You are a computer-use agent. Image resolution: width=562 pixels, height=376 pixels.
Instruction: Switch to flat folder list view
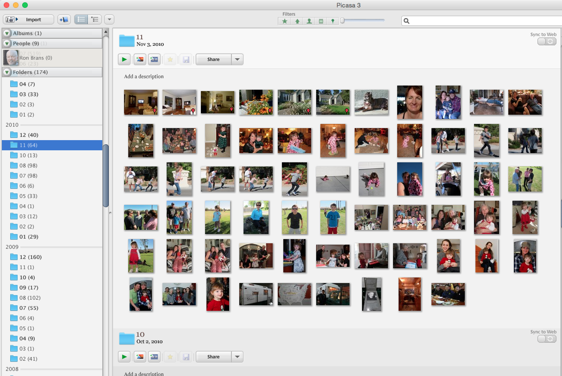pos(81,19)
